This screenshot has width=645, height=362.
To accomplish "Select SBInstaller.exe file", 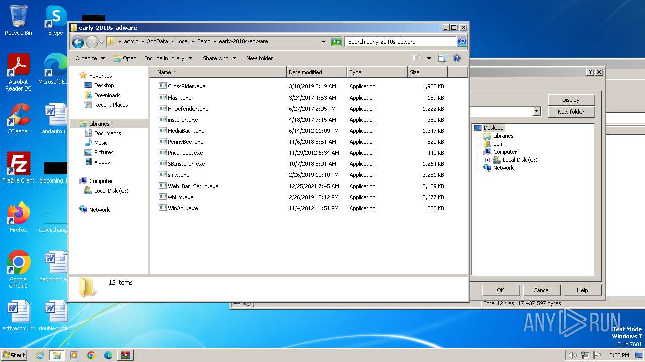I will 186,164.
